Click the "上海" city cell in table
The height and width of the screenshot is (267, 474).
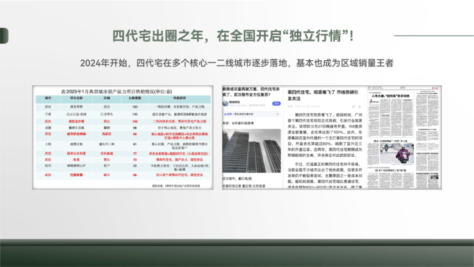point(47,145)
